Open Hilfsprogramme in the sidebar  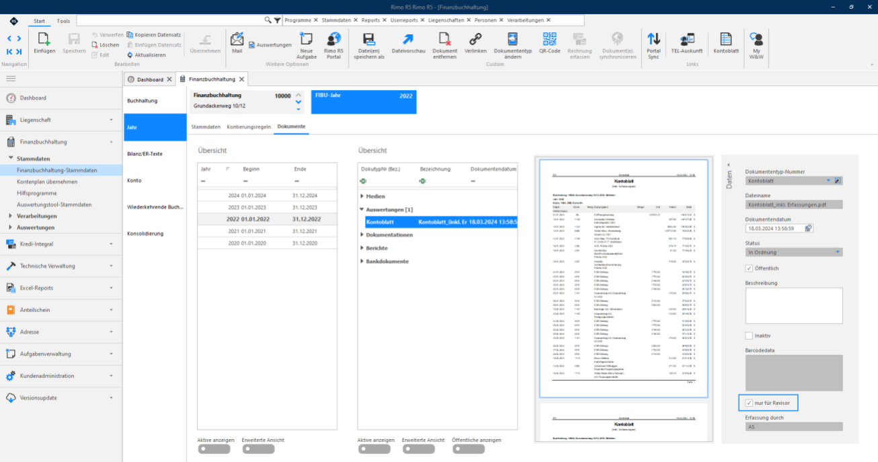click(37, 193)
